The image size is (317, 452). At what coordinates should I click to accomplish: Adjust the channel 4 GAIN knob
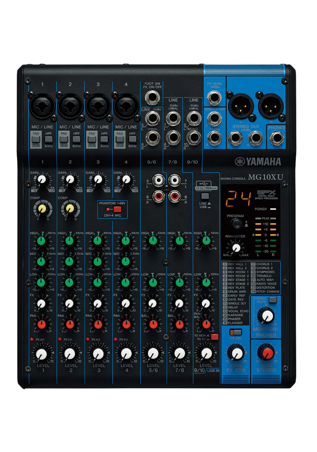tap(126, 180)
